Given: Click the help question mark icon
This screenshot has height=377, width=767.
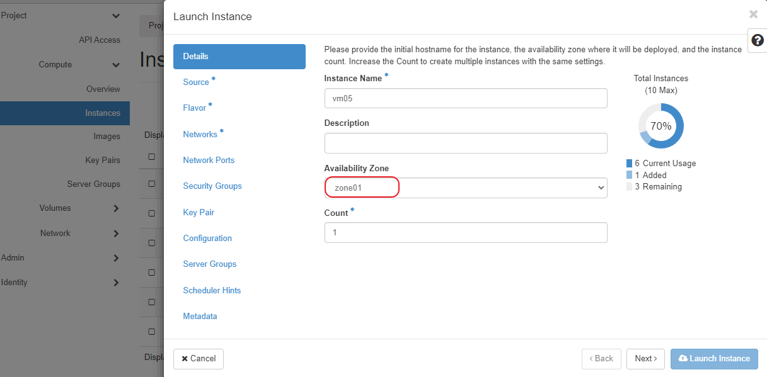Looking at the screenshot, I should click(758, 40).
